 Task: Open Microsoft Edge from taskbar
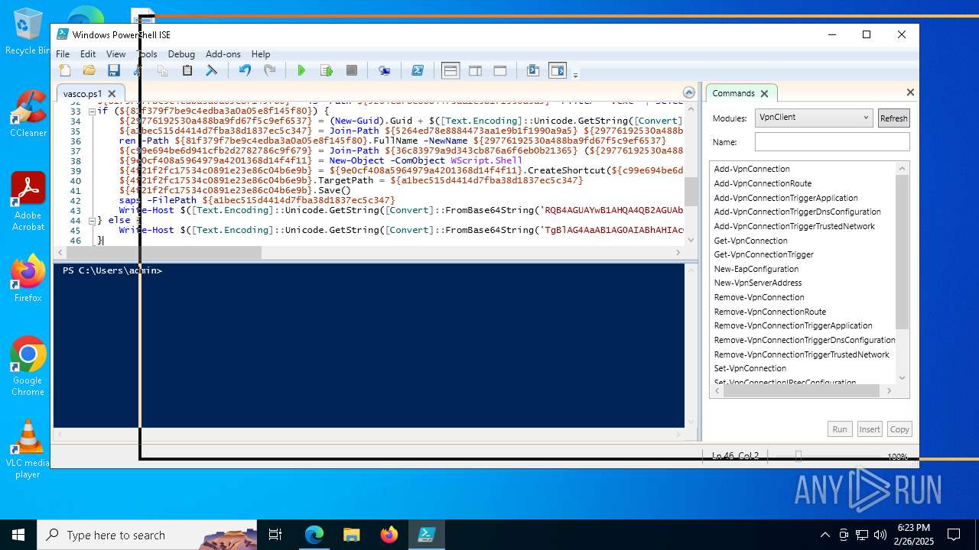(314, 535)
